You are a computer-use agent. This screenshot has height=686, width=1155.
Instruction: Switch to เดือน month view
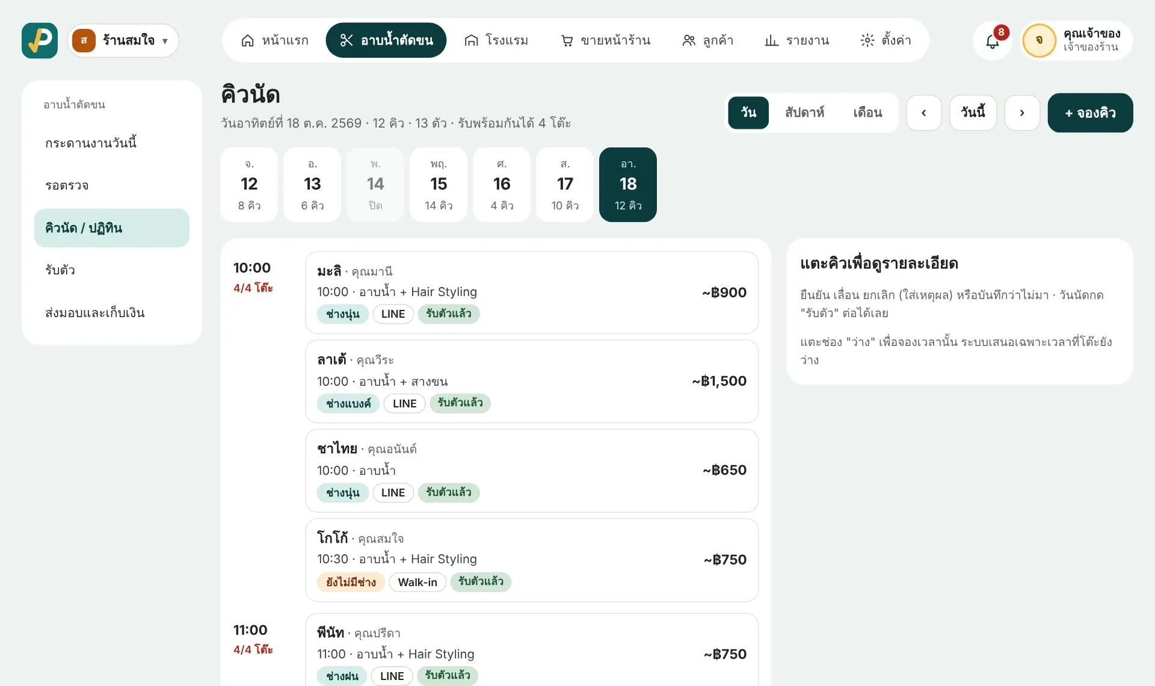867,113
